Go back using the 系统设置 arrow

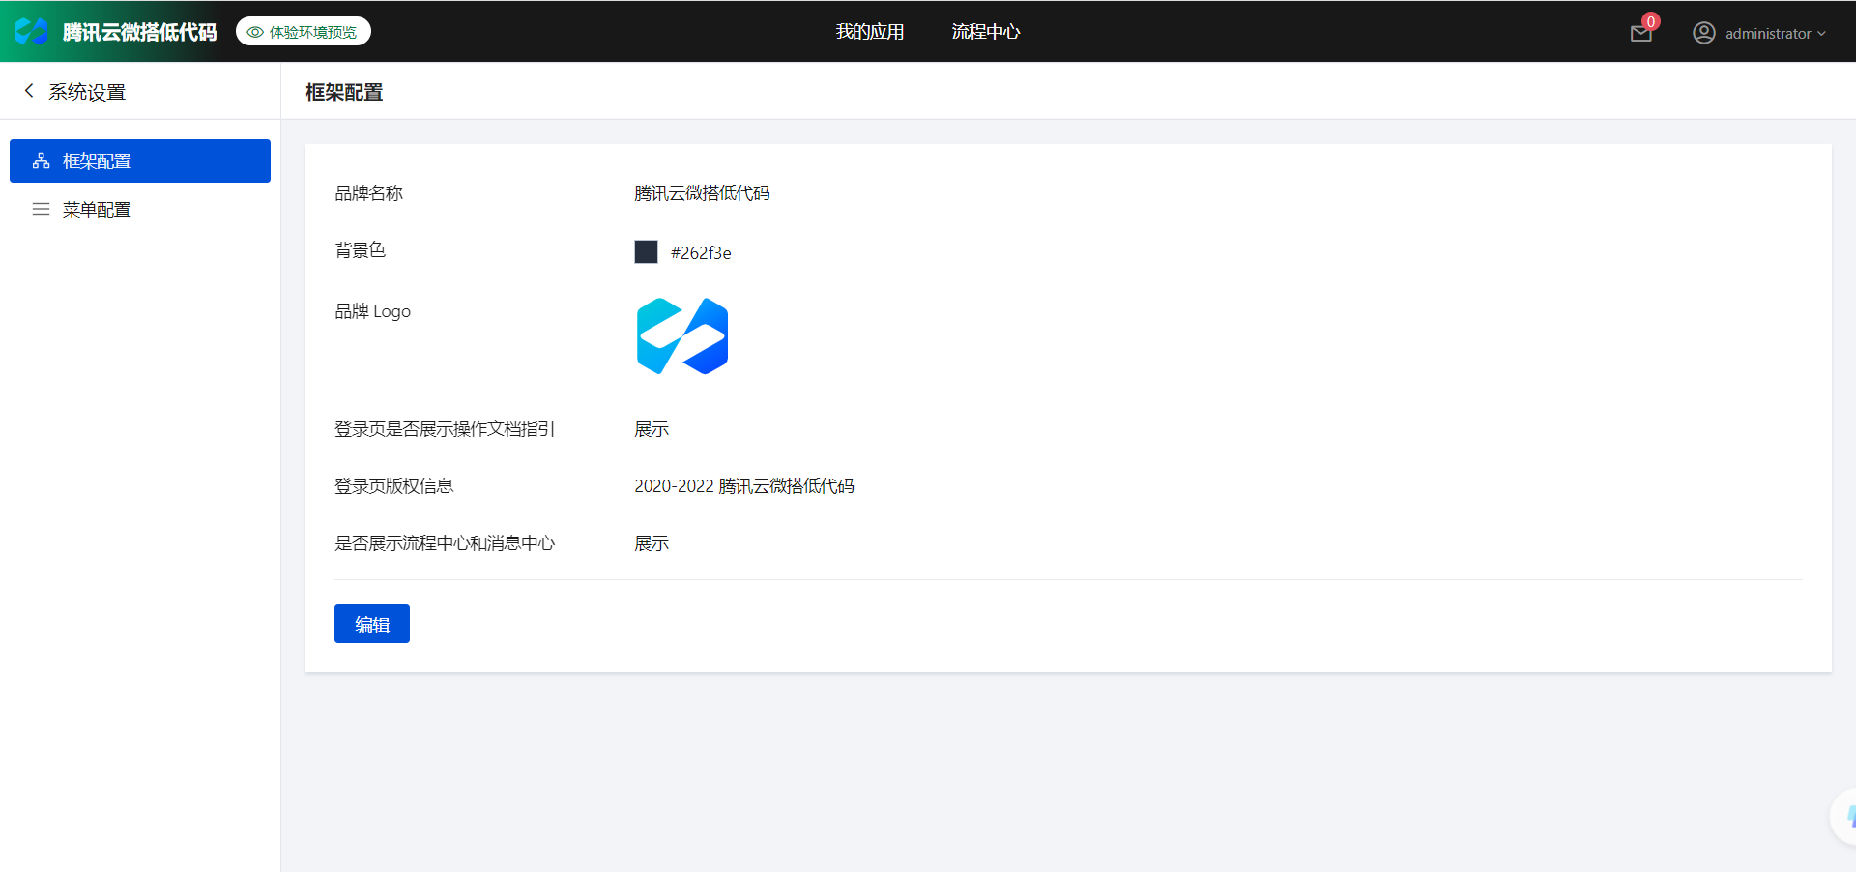[x=29, y=91]
